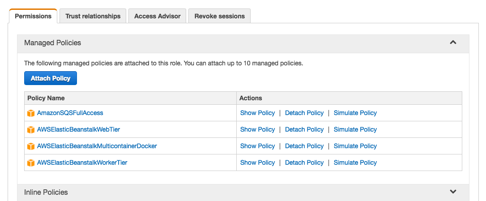Simulate Policy for AWSElasticBeanstalkWebTier

tap(355, 129)
